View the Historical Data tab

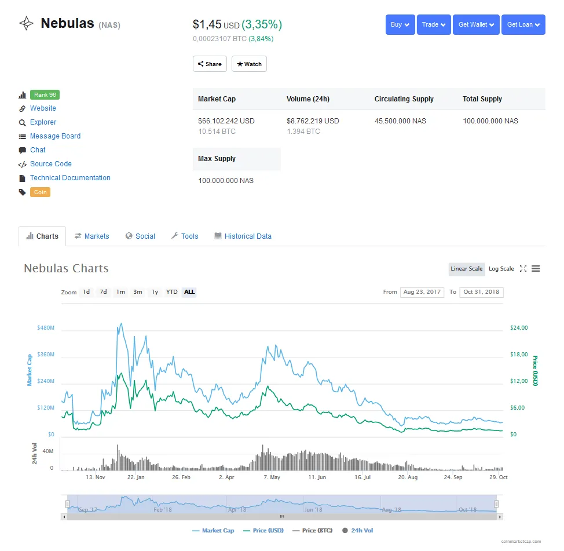(243, 236)
